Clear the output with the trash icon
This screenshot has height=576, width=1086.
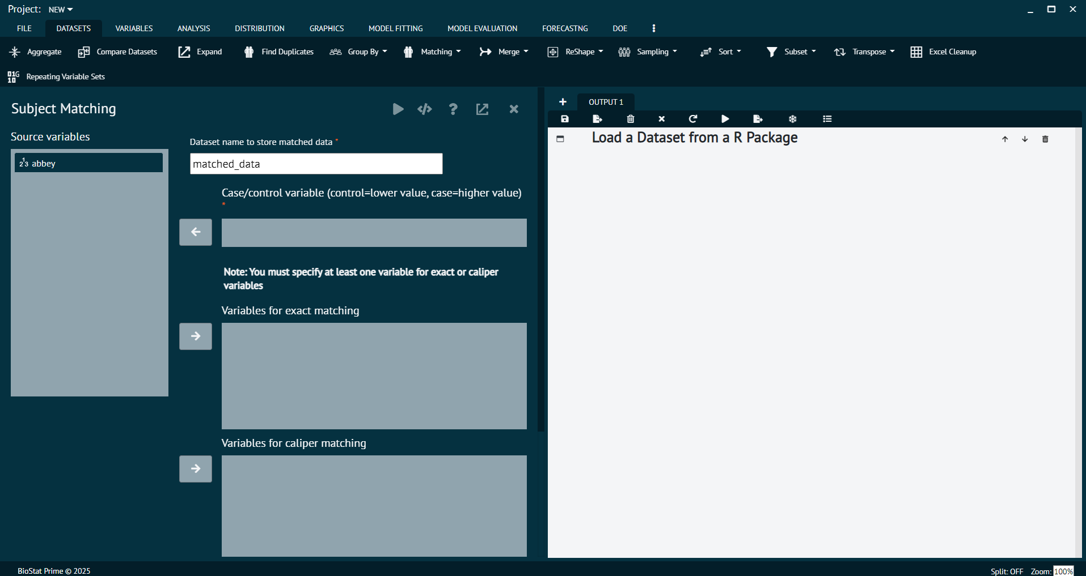(630, 119)
